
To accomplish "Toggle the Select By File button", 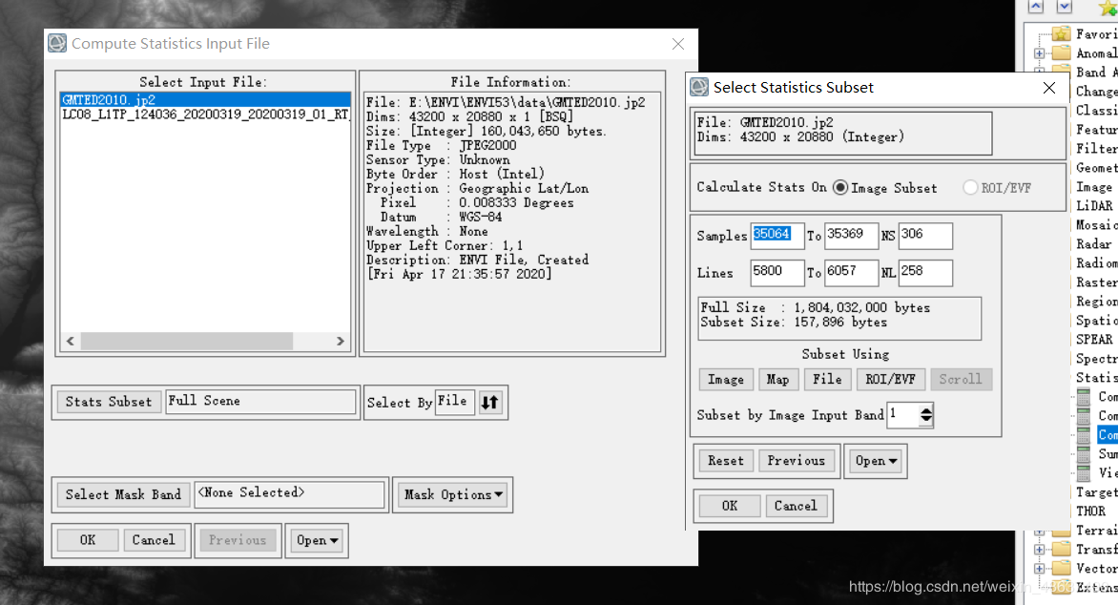I will click(x=454, y=402).
